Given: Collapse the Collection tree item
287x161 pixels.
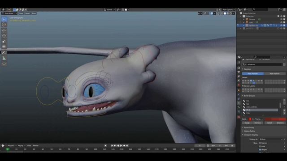Looking at the screenshot, I should [x=241, y=16].
